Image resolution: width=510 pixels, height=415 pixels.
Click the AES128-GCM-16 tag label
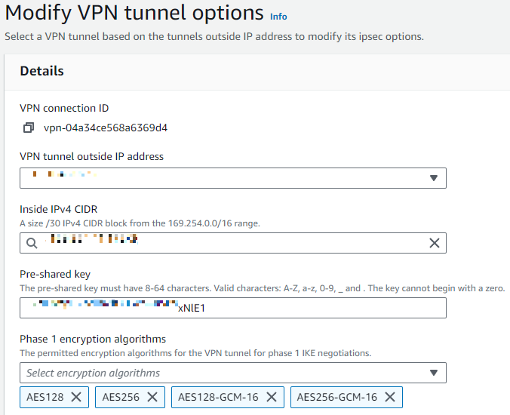pos(218,397)
